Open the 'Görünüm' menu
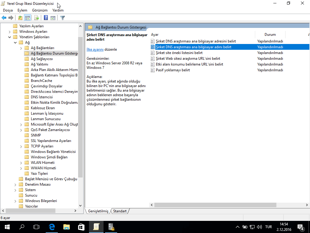 pyautogui.click(x=40, y=10)
